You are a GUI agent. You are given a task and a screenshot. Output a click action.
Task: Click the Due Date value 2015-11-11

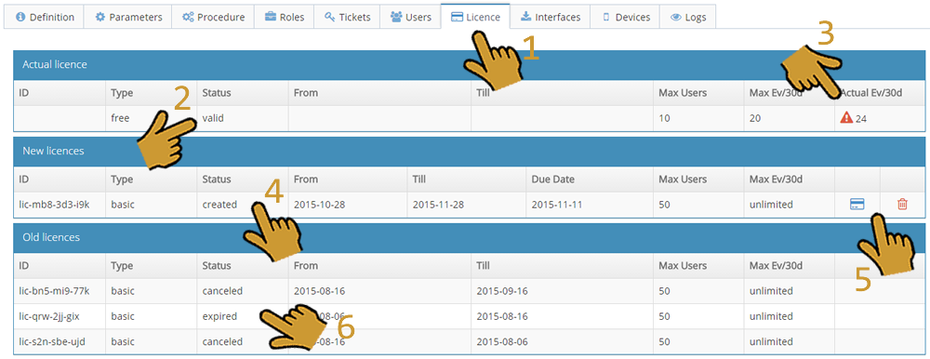(557, 204)
